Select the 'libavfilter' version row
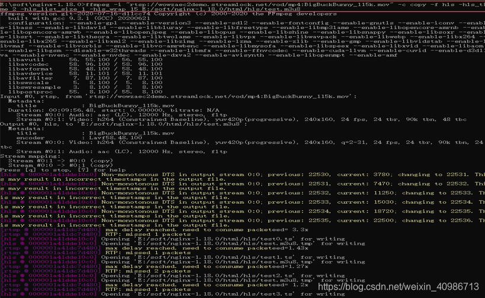Viewport: 485px width, 298px height. coord(85,78)
